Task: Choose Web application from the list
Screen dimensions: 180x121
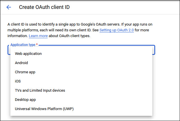Action: point(81,54)
